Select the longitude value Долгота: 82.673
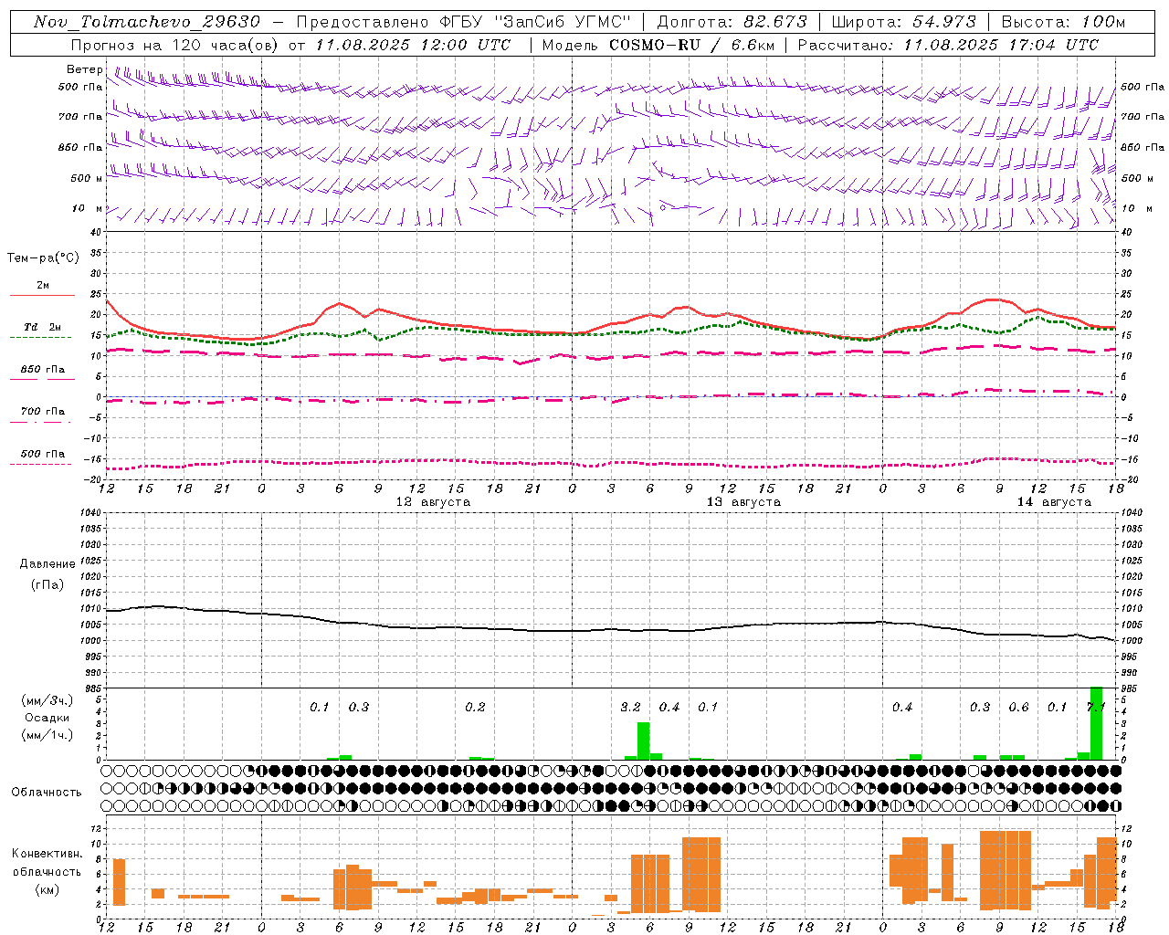This screenshot has height=935, width=1169. tap(732, 22)
